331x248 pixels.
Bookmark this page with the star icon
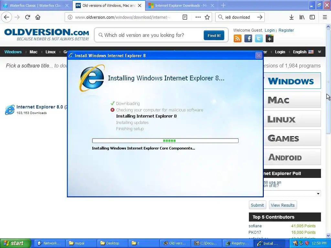207,17
